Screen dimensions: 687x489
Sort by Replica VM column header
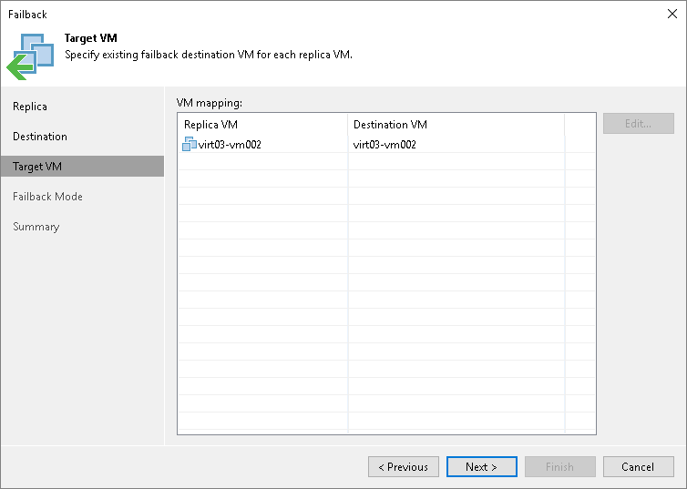click(262, 125)
